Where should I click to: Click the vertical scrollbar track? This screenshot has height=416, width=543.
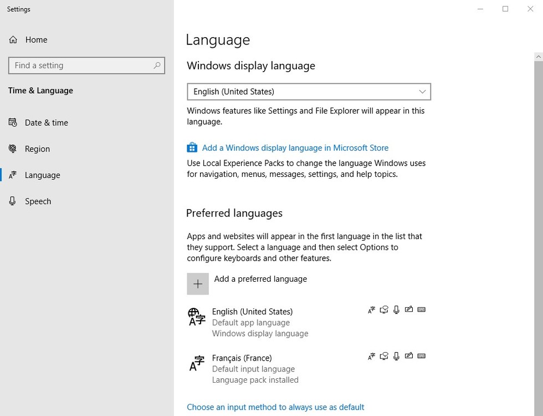[539, 239]
